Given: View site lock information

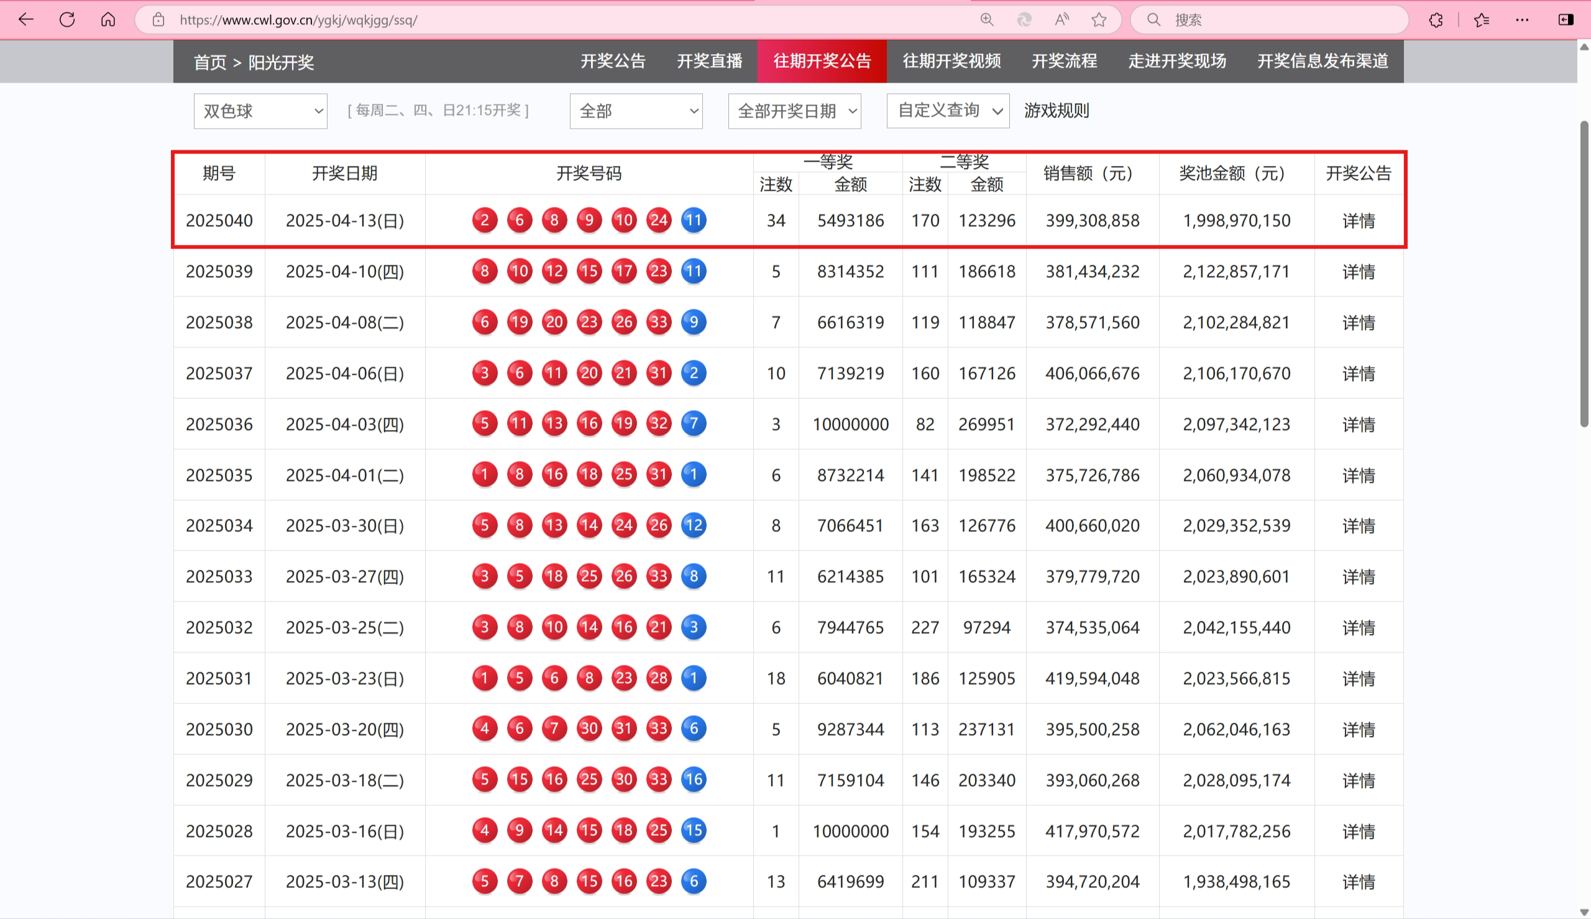Looking at the screenshot, I should [158, 19].
